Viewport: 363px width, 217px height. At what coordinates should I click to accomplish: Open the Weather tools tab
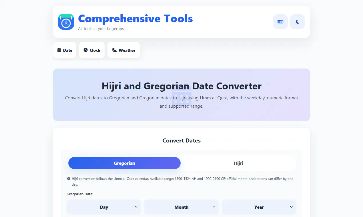point(123,50)
